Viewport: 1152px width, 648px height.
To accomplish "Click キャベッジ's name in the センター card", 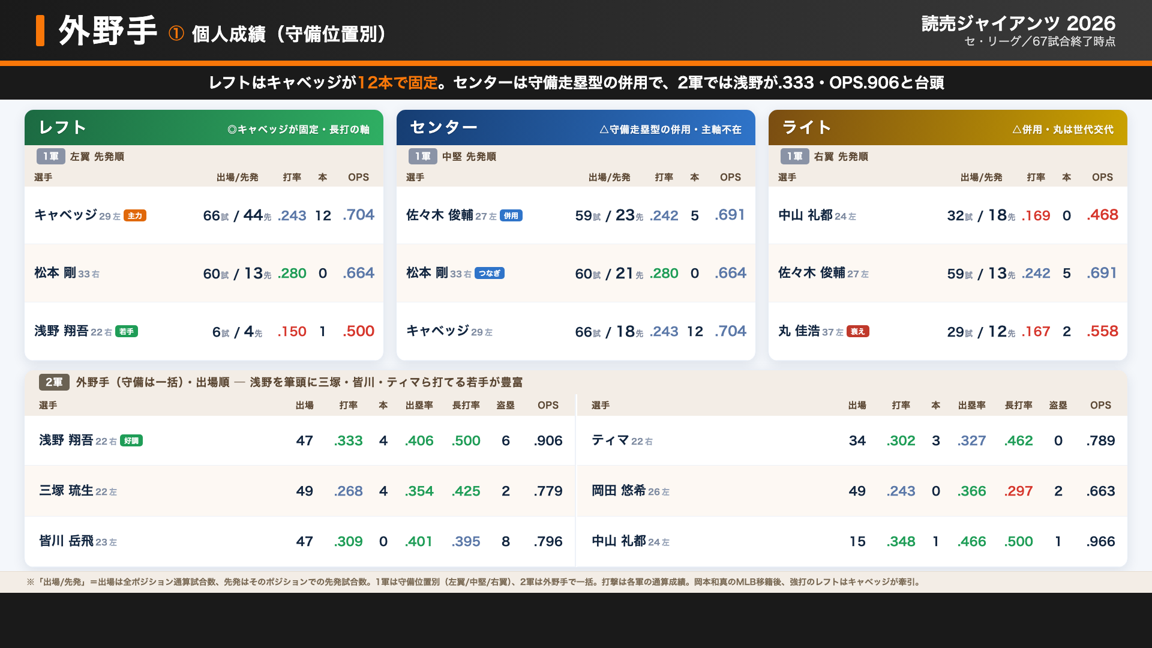I will click(x=438, y=331).
